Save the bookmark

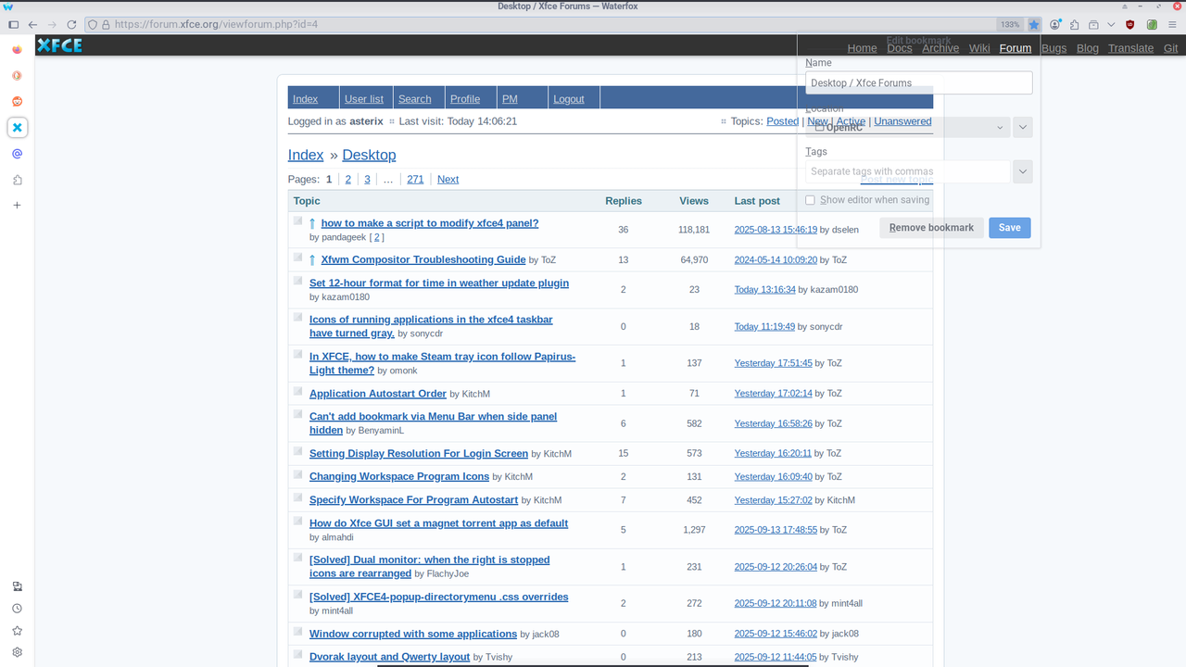pyautogui.click(x=1010, y=228)
